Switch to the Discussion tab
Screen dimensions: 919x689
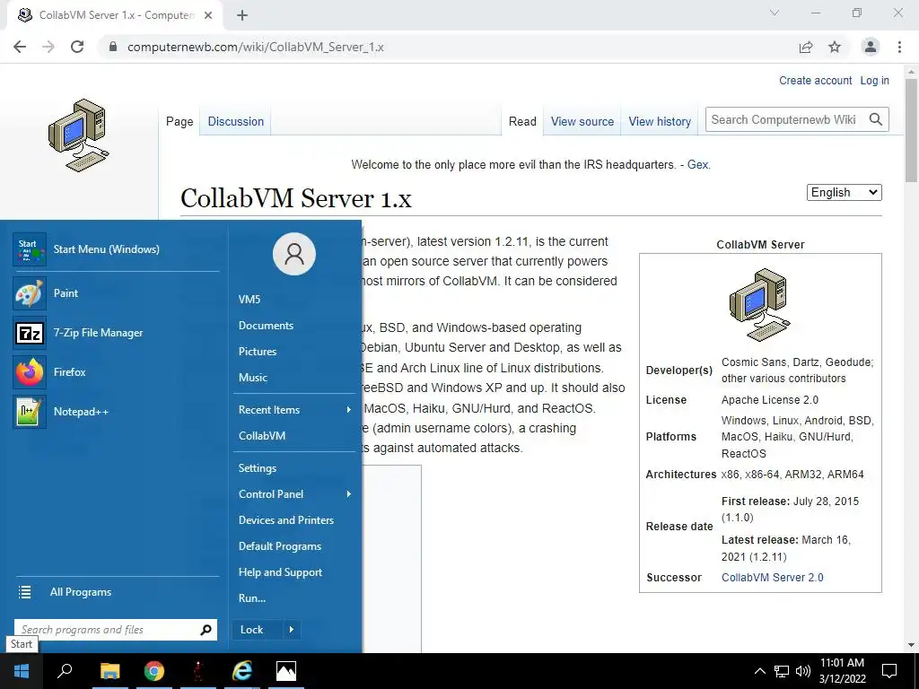click(236, 121)
